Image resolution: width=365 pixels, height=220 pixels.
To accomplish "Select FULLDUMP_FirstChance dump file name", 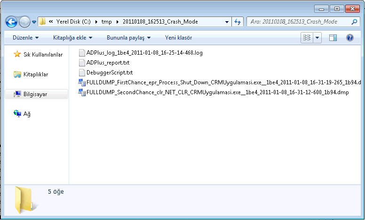I will point(223,82).
